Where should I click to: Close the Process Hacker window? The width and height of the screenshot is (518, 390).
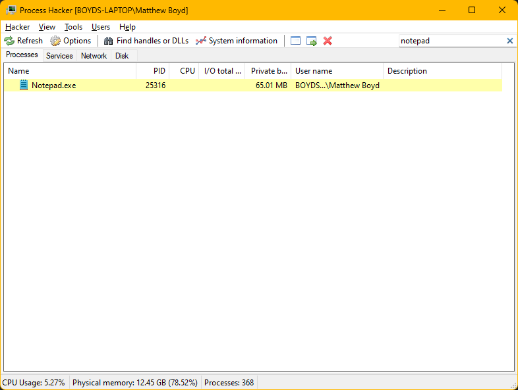(x=502, y=11)
